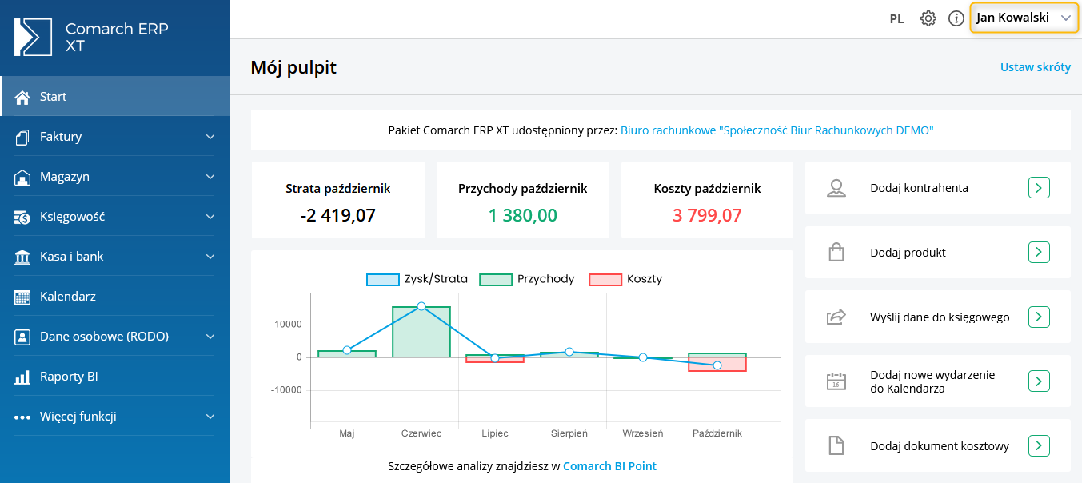The image size is (1082, 483).
Task: Open the Jan Kowalski user dropdown
Action: pyautogui.click(x=1024, y=18)
